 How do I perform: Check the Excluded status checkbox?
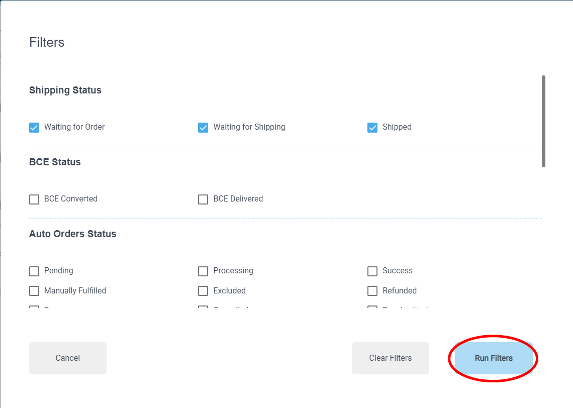pyautogui.click(x=203, y=291)
